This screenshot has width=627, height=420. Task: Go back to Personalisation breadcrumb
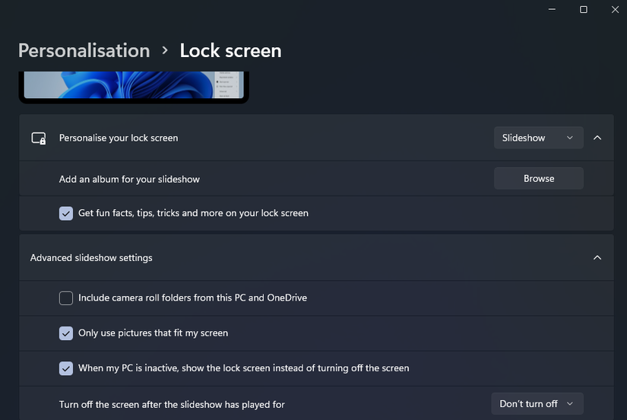point(84,51)
